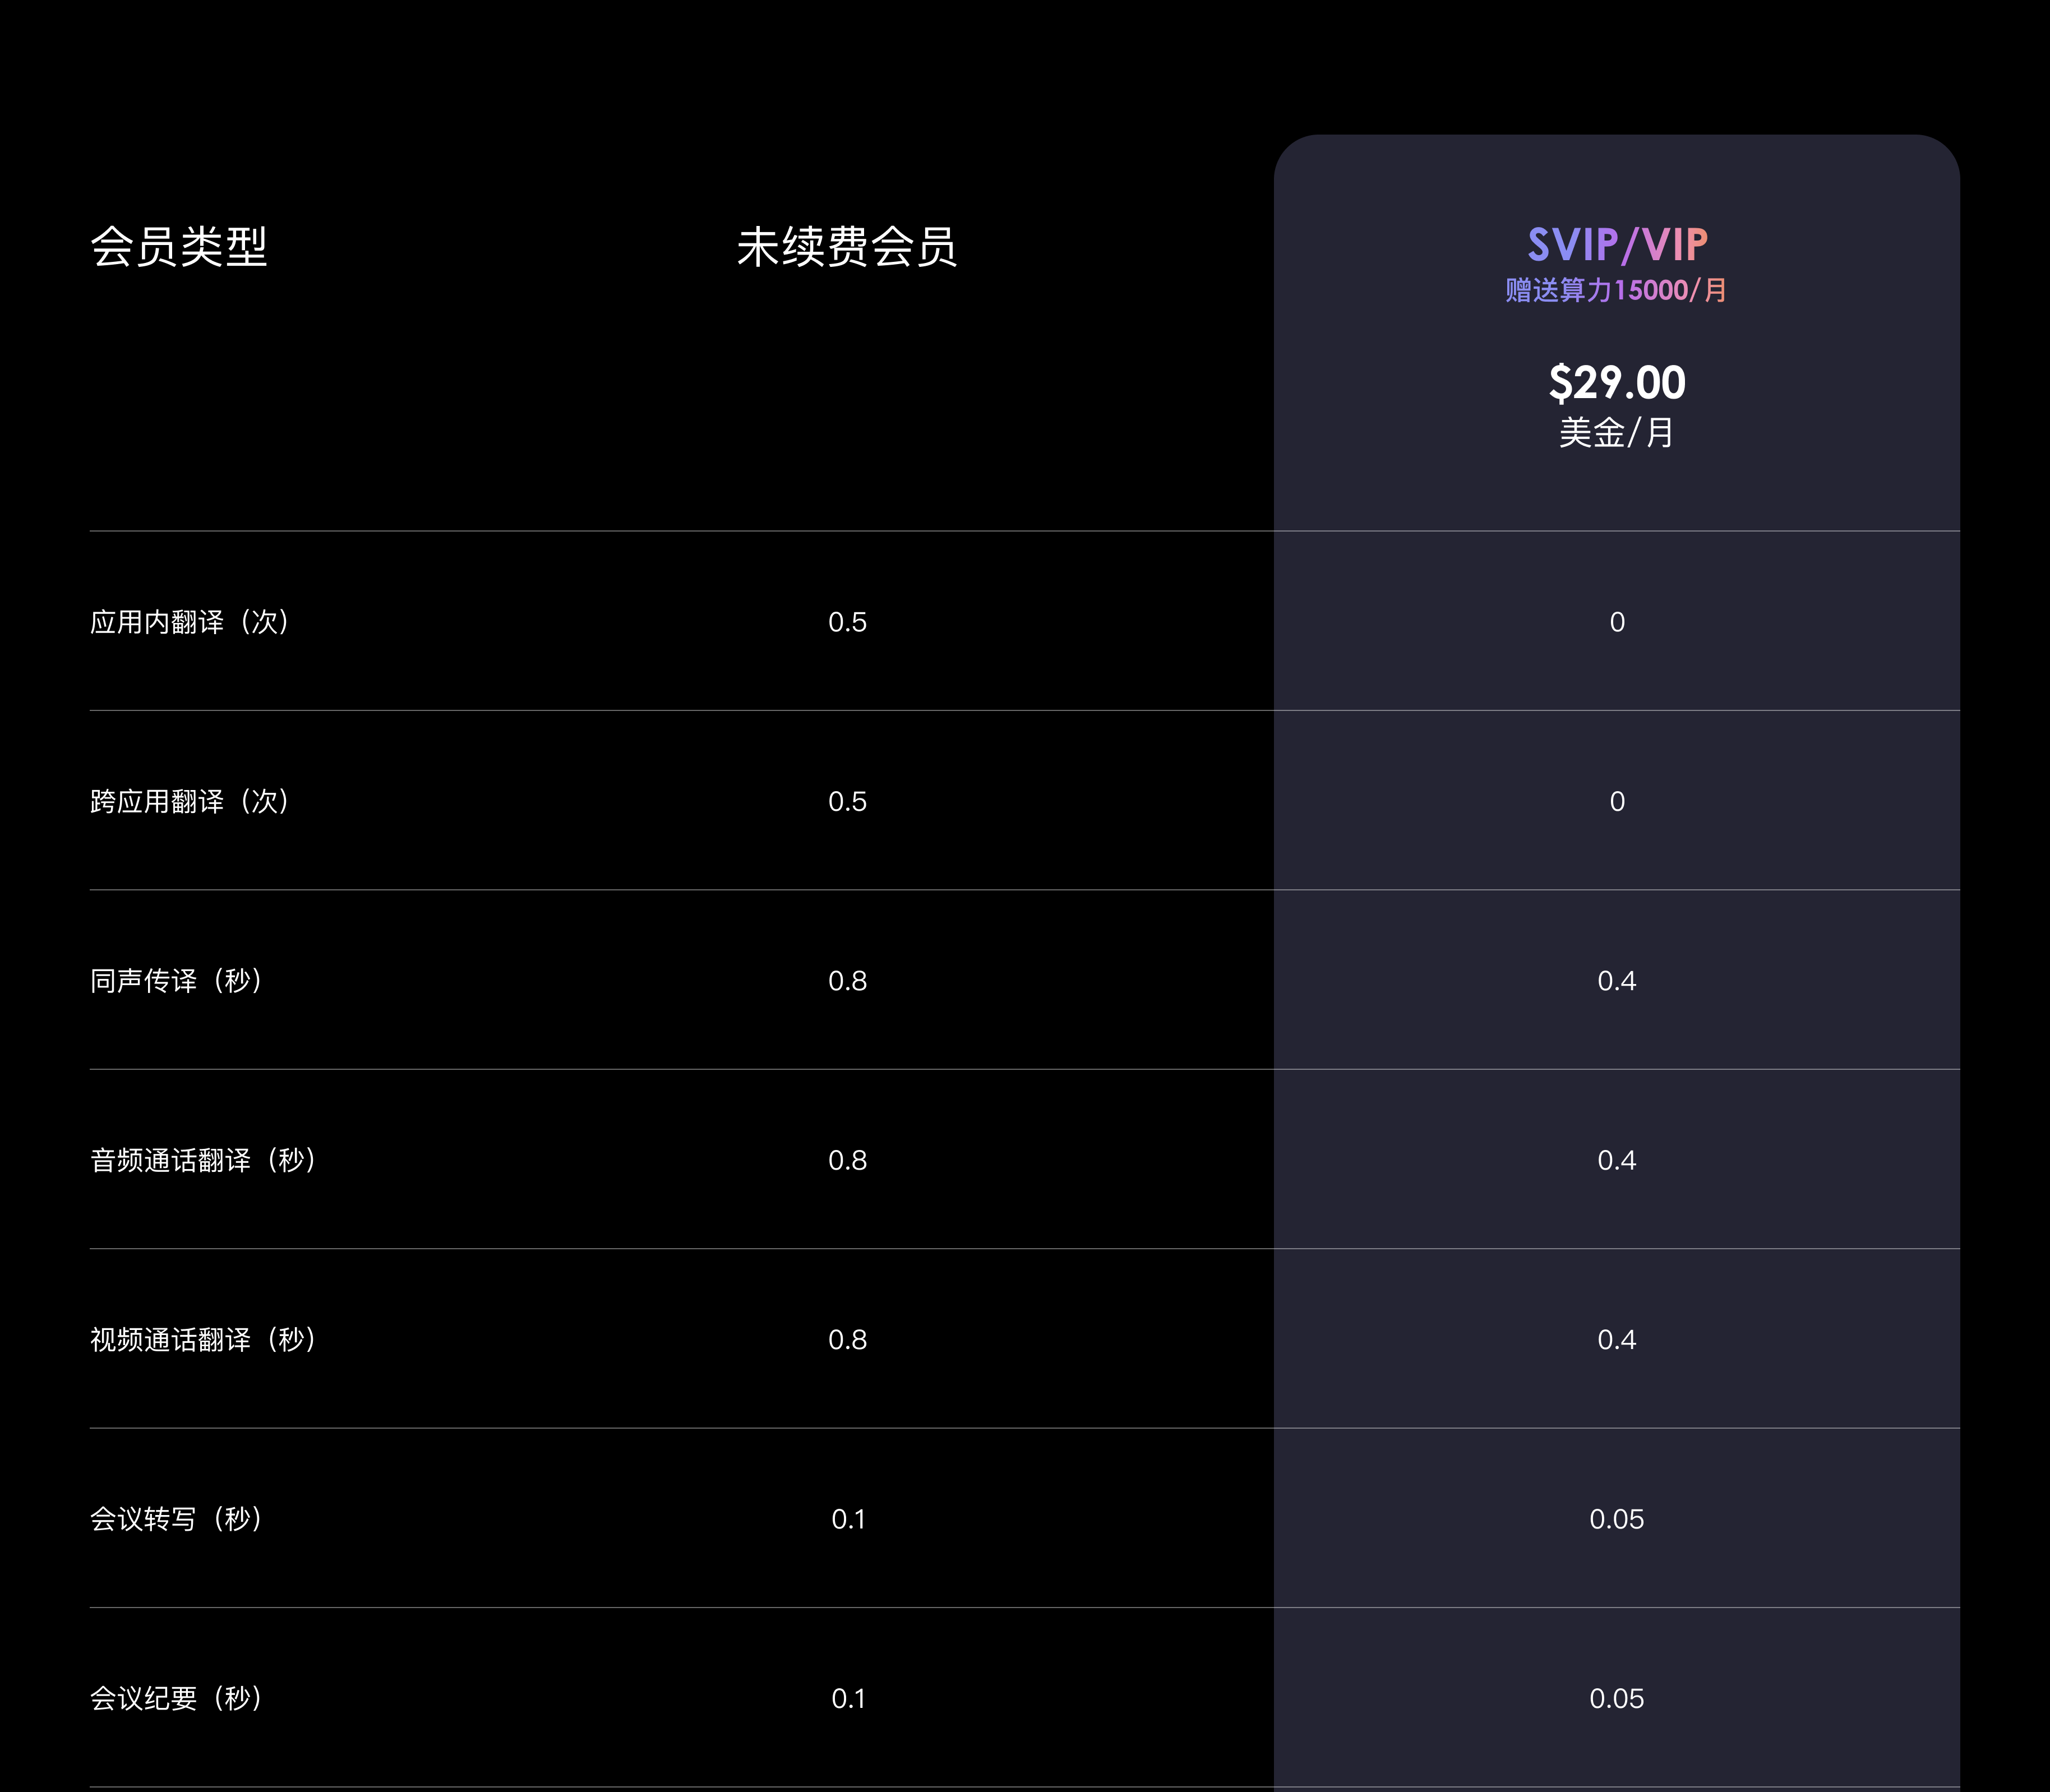Click the 0.1 value for 会议纪要
Screen dimensions: 2050x1792
848,1698
